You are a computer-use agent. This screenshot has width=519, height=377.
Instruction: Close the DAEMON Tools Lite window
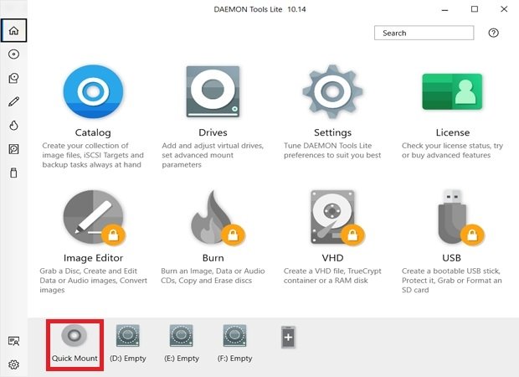coord(504,9)
